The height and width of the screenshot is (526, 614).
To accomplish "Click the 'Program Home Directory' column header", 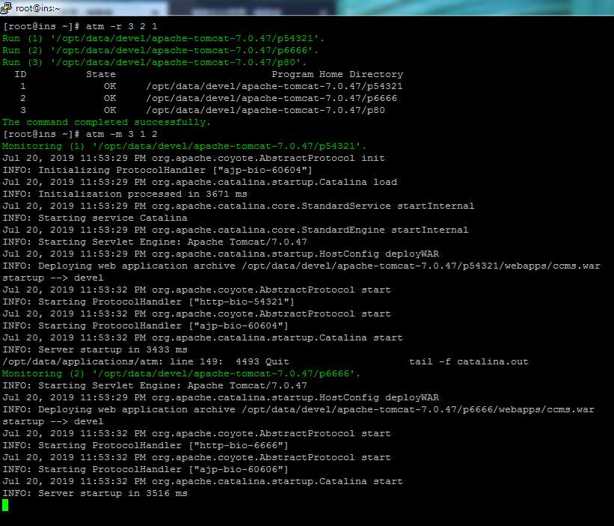I will point(337,74).
